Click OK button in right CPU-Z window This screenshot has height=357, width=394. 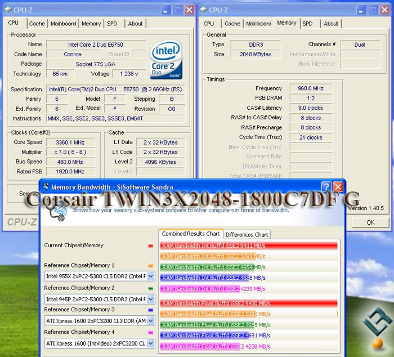pyautogui.click(x=370, y=222)
